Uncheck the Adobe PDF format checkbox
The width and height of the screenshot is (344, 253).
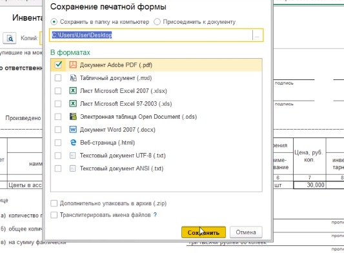coord(58,65)
